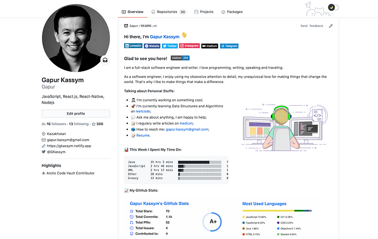Open the Projects tab

click(x=204, y=12)
